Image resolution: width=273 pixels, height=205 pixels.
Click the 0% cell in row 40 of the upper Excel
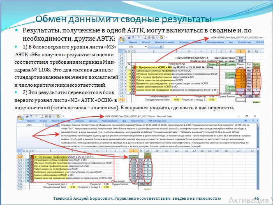tap(250, 96)
